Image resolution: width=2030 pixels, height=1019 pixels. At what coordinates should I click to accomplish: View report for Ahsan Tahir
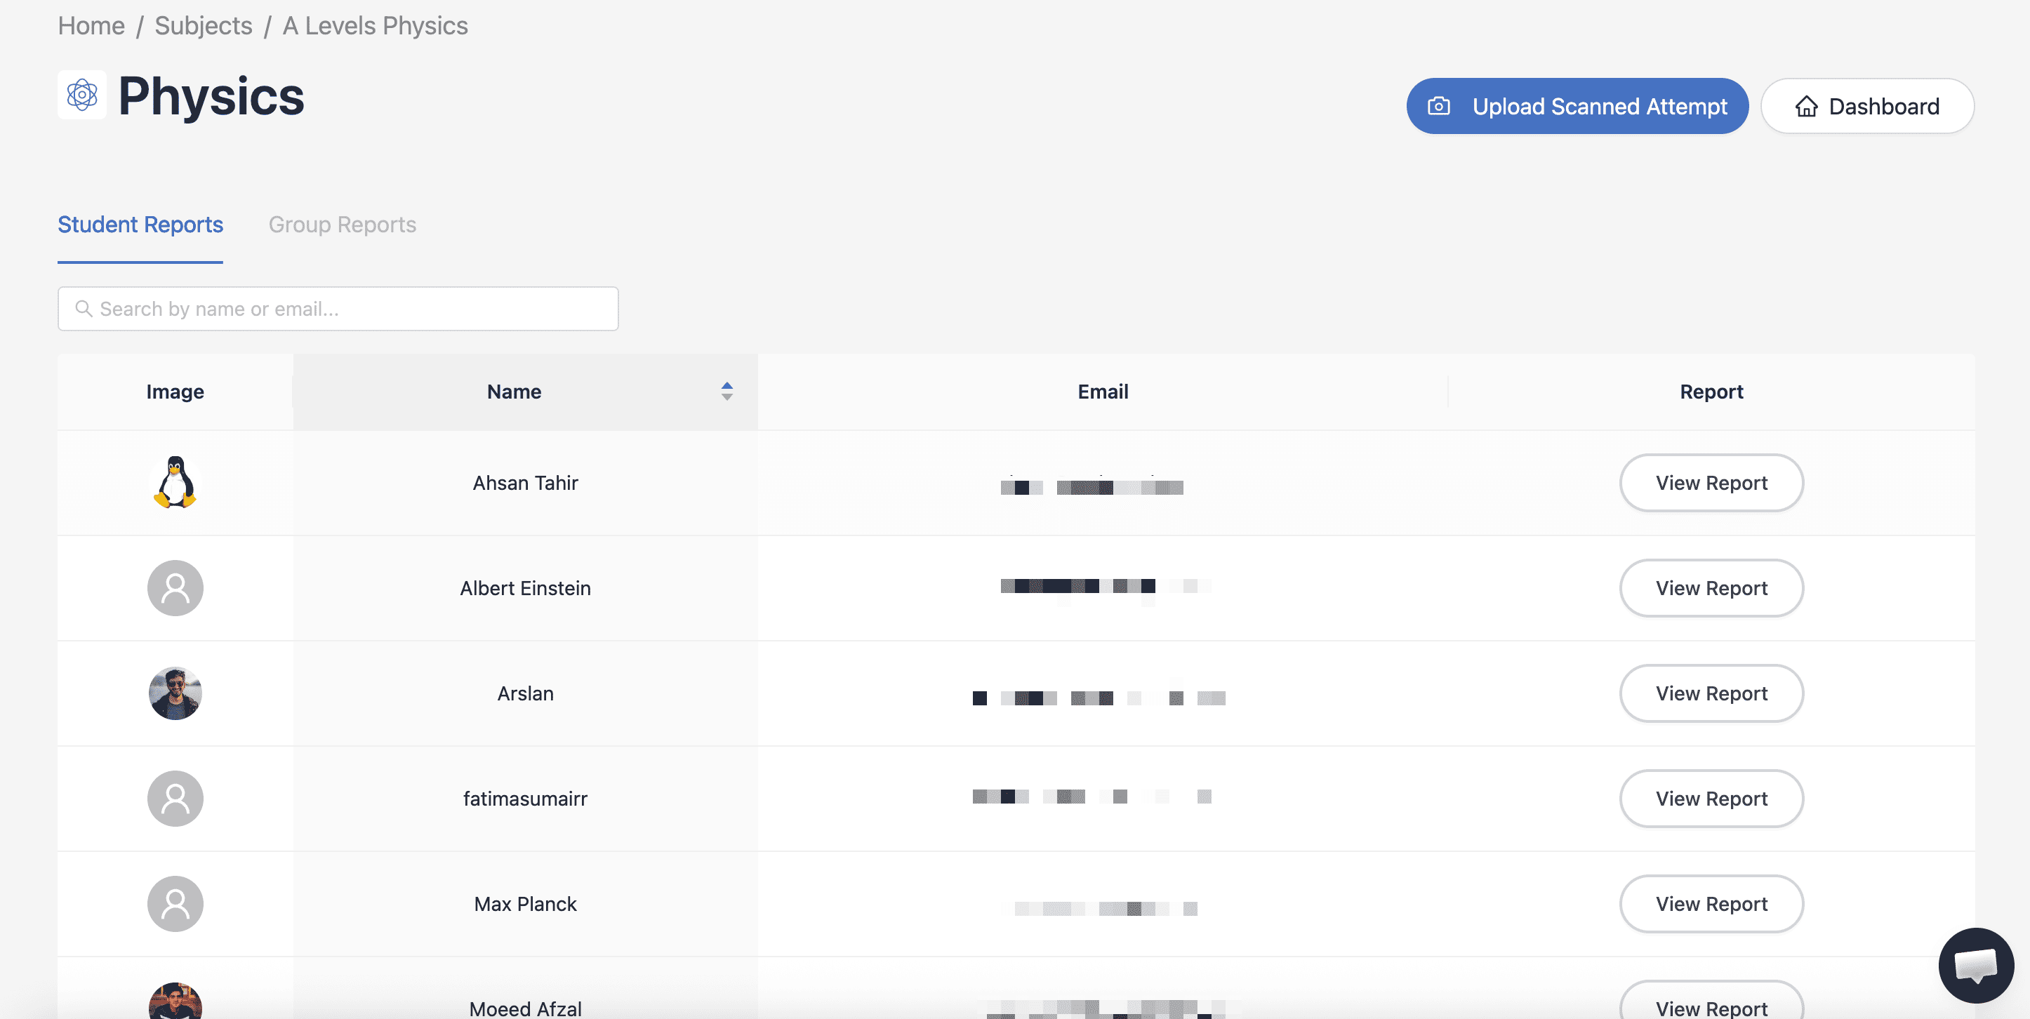pos(1711,482)
